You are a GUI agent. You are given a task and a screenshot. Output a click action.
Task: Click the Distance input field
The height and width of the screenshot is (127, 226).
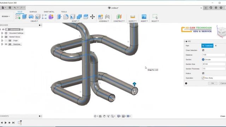tap(214, 55)
